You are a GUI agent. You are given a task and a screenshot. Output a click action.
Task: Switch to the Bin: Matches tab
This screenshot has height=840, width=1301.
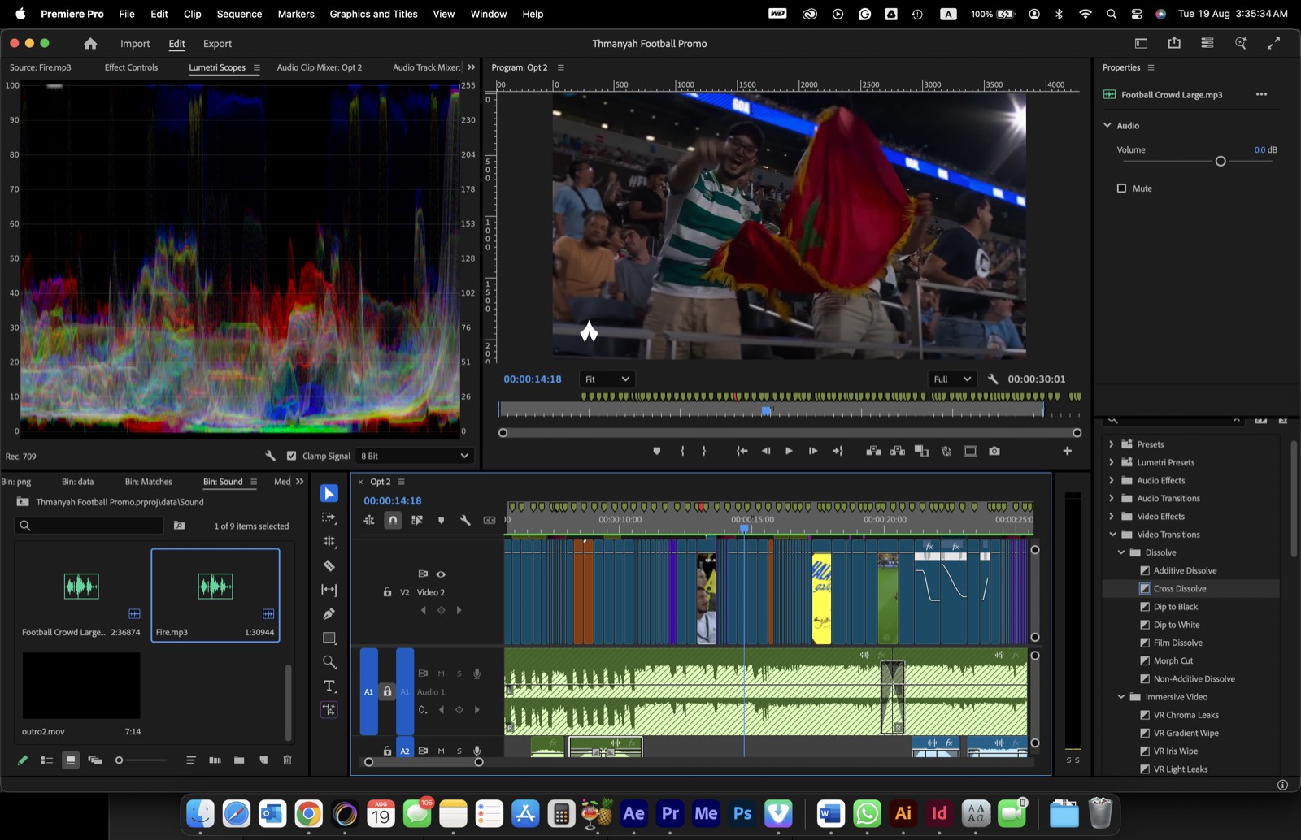[148, 482]
